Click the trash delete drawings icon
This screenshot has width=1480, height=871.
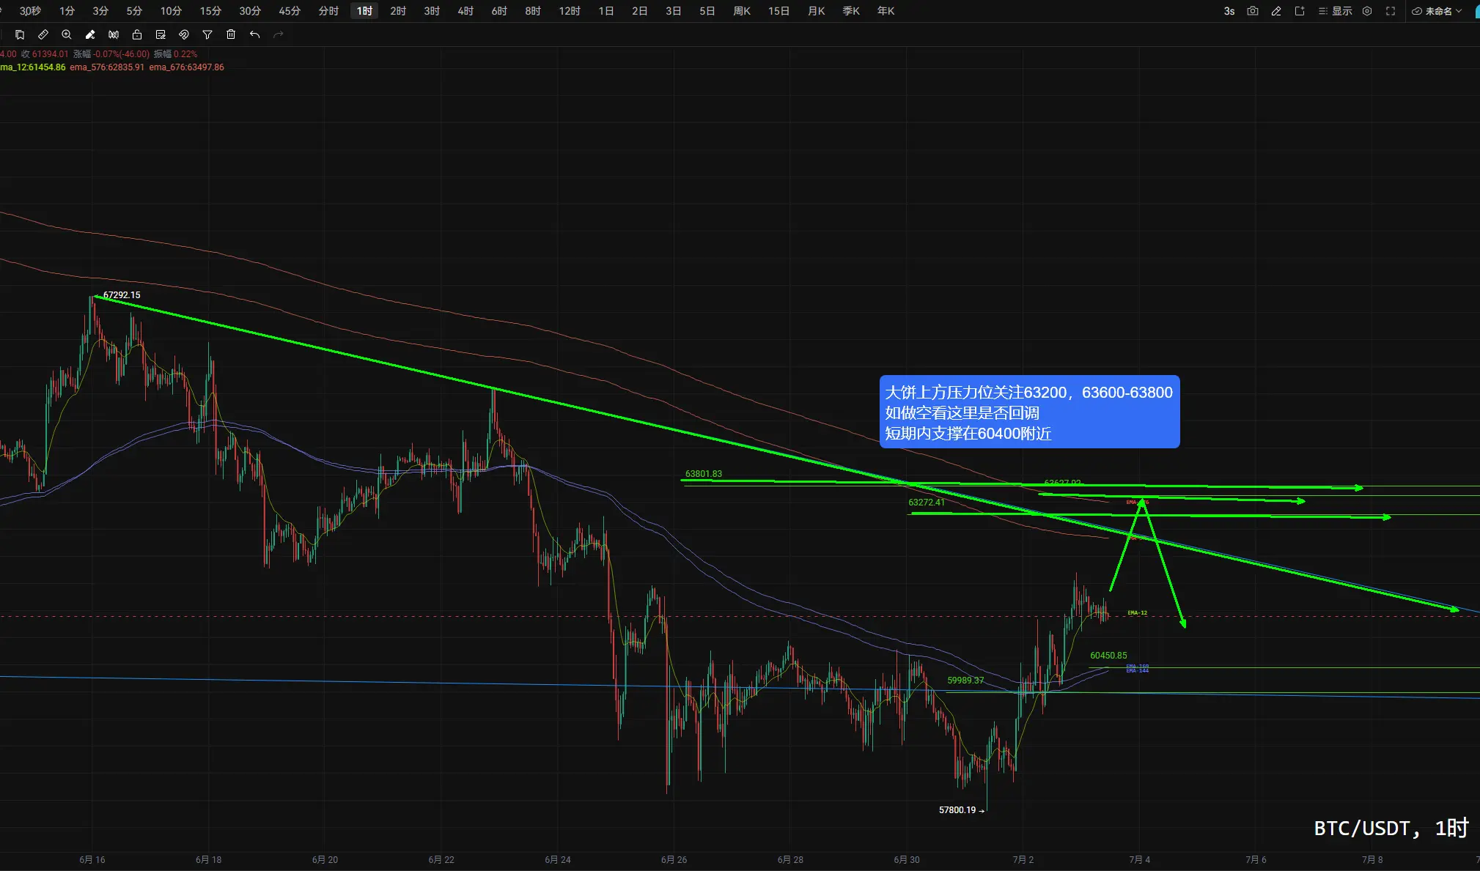(231, 34)
